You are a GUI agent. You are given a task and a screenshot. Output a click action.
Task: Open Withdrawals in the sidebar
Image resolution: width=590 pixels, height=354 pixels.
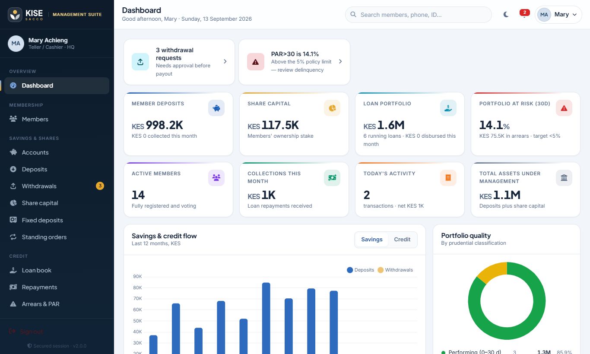coord(57,186)
